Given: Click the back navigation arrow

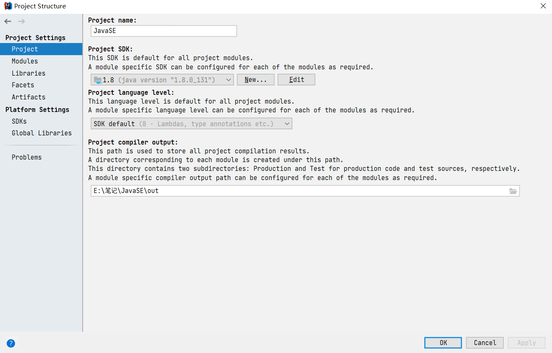Looking at the screenshot, I should [8, 21].
